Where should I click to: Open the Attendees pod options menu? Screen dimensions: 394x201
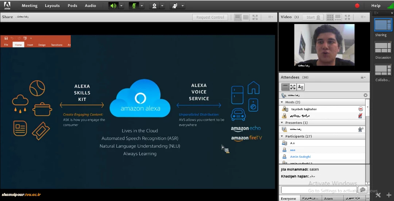click(363, 77)
